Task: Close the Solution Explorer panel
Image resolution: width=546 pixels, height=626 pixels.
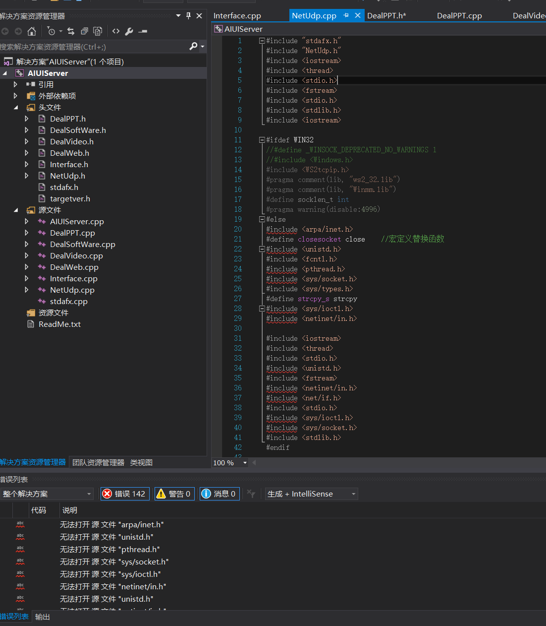Action: [199, 16]
